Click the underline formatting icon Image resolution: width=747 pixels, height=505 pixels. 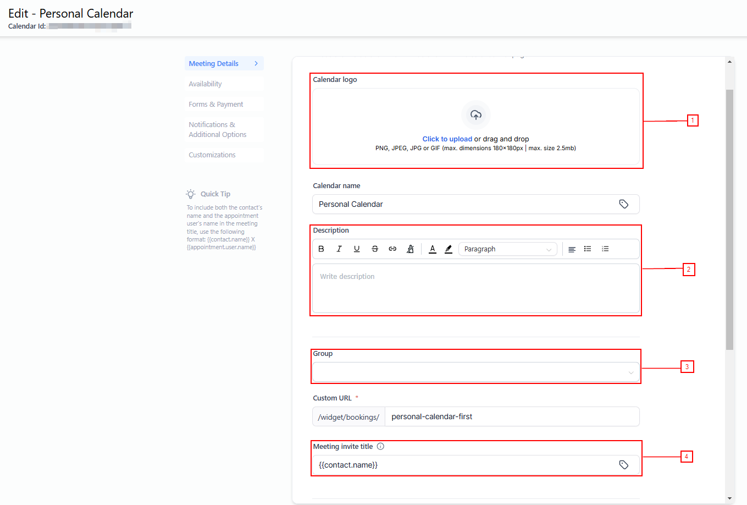357,249
